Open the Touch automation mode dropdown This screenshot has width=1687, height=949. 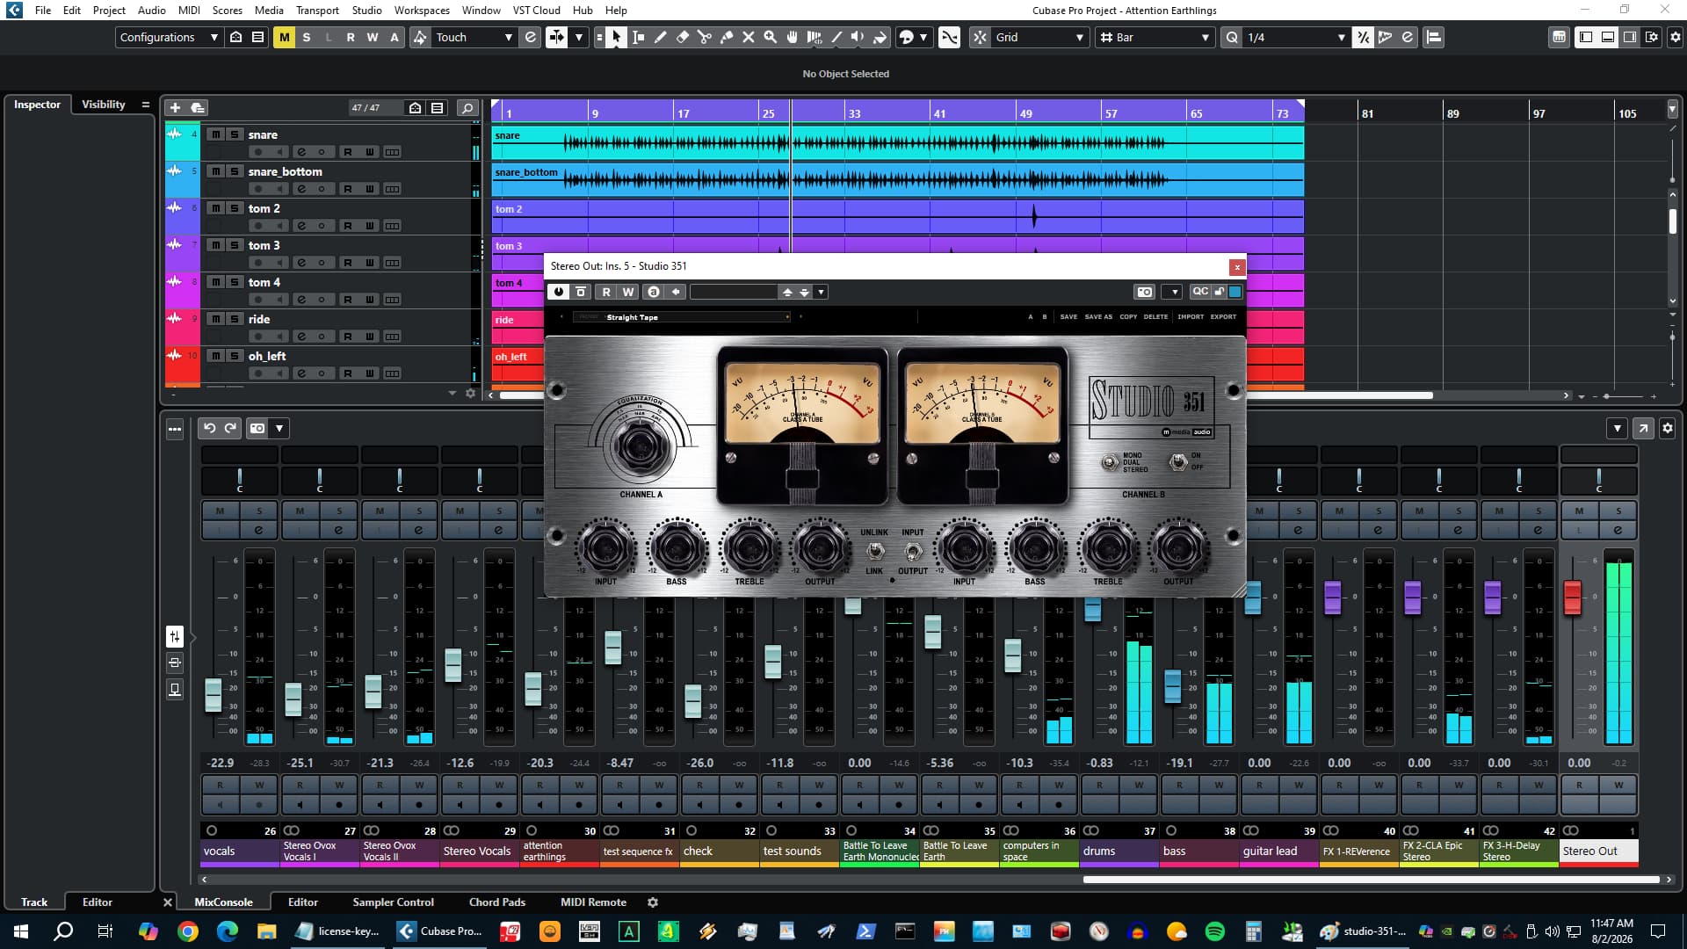pos(474,37)
